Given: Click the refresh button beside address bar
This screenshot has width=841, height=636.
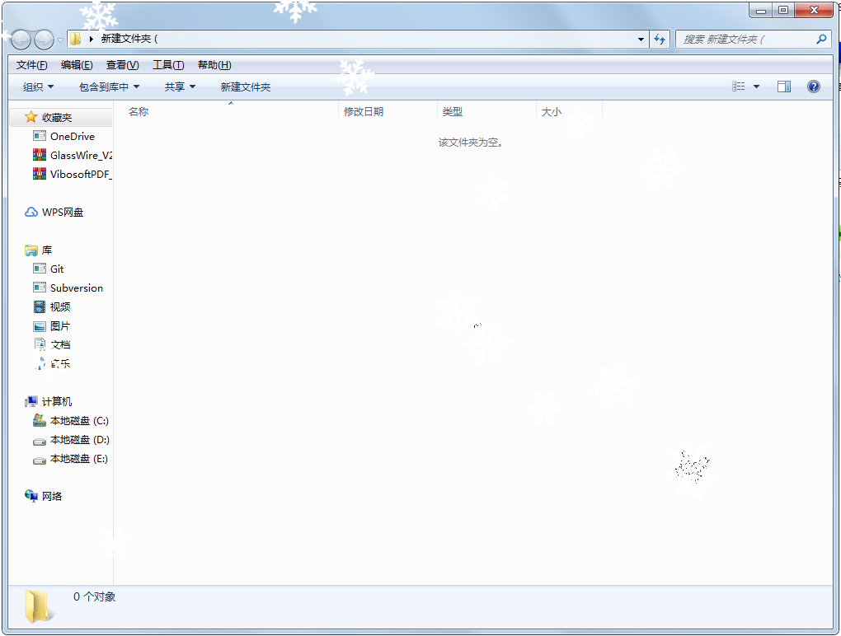Looking at the screenshot, I should tap(660, 39).
